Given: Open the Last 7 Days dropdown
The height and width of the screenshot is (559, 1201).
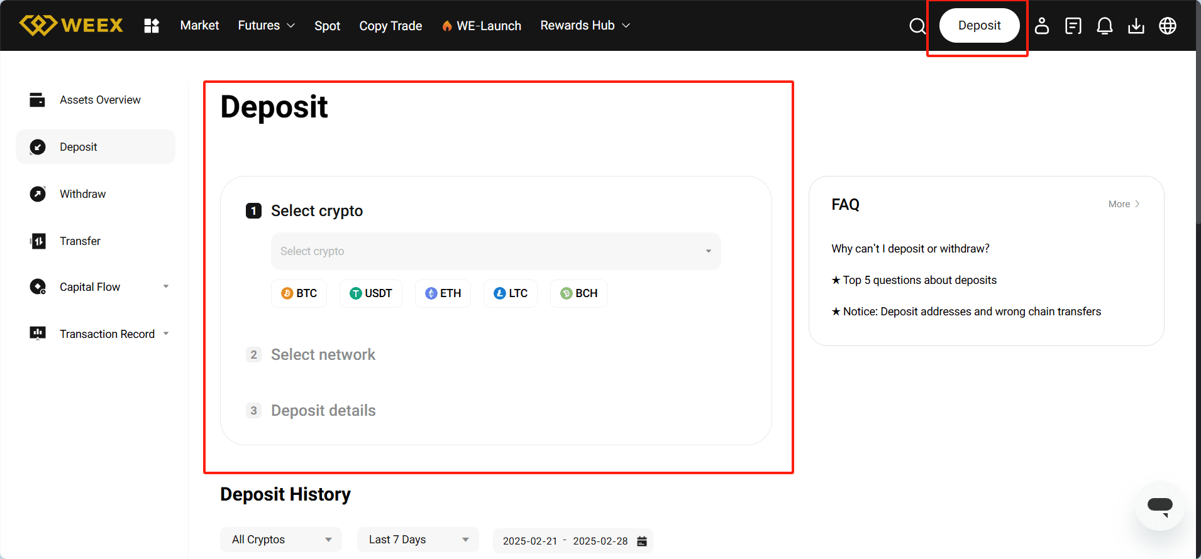Looking at the screenshot, I should coord(418,540).
